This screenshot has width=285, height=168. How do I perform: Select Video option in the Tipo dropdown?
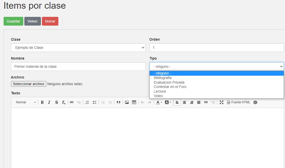coord(158,96)
